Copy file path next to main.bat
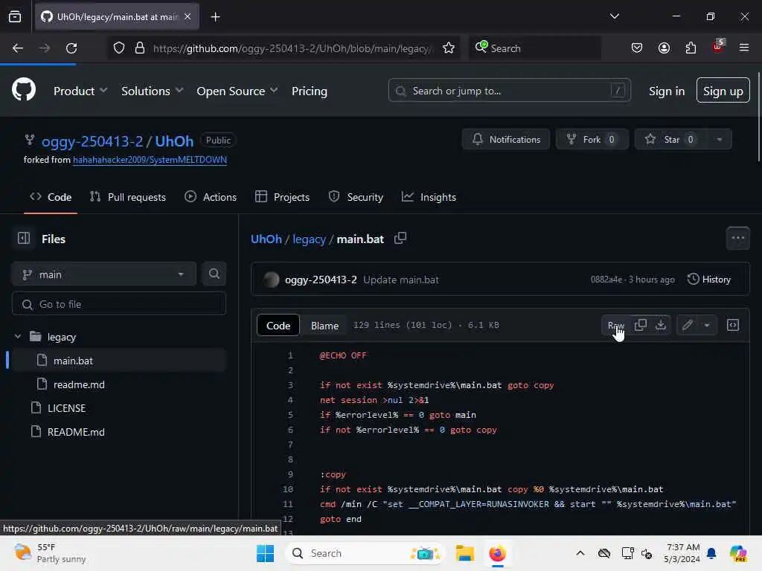 [x=400, y=239]
